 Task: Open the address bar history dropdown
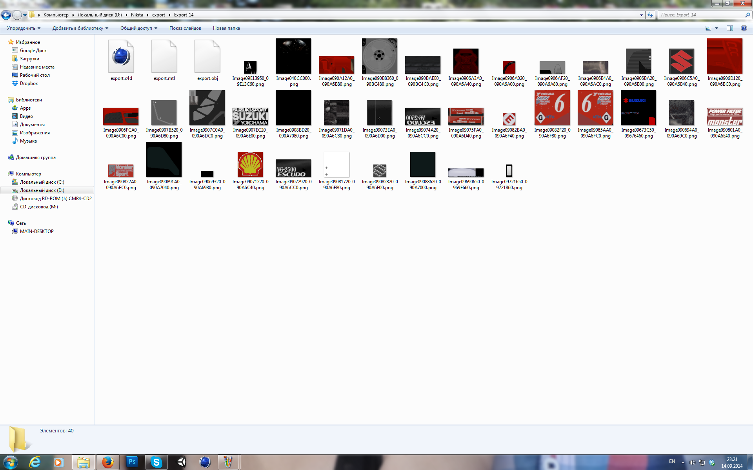click(641, 15)
